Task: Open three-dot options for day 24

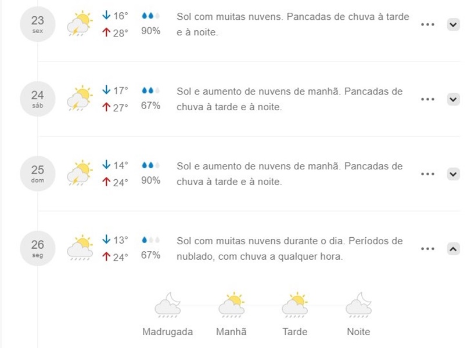Action: coord(427,99)
